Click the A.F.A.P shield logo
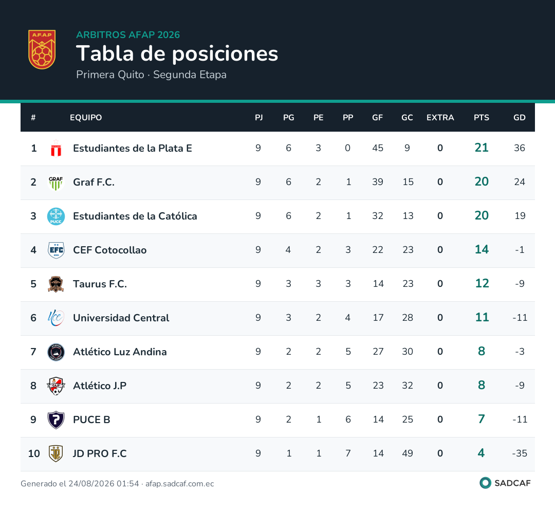Image resolution: width=555 pixels, height=510 pixels. (x=42, y=49)
